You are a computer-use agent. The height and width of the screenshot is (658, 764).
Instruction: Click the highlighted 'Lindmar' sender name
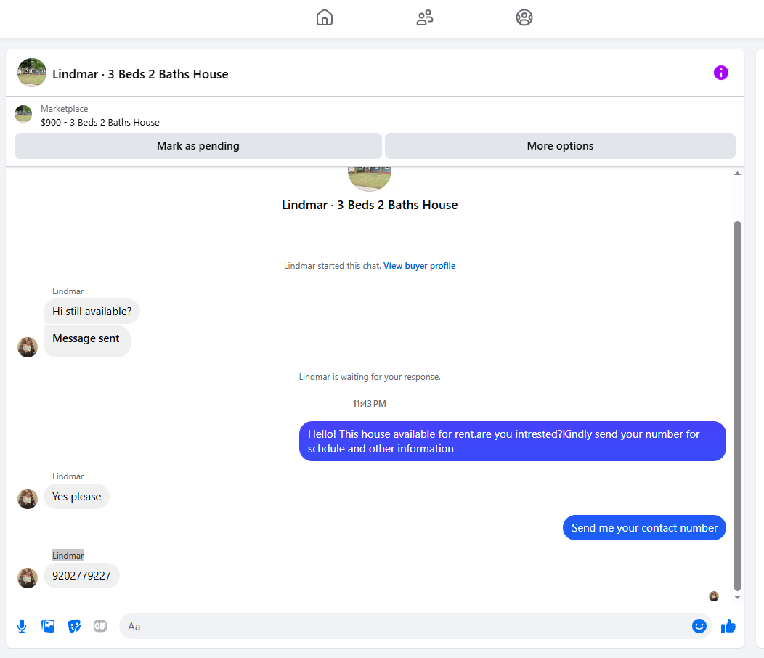pyautogui.click(x=68, y=555)
